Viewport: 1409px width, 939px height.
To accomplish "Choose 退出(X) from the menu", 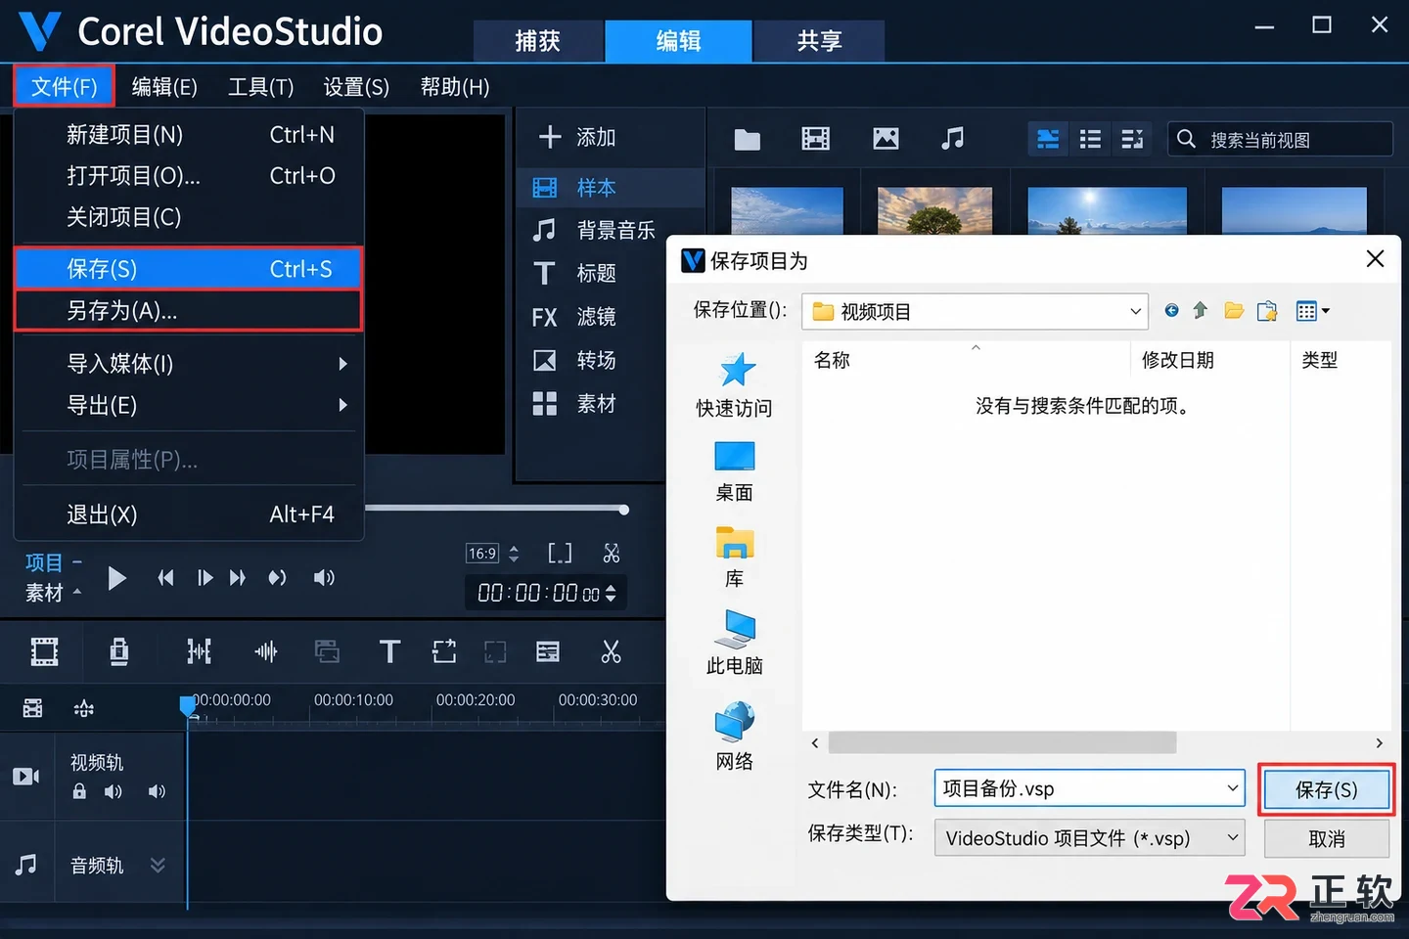I will coord(189,514).
